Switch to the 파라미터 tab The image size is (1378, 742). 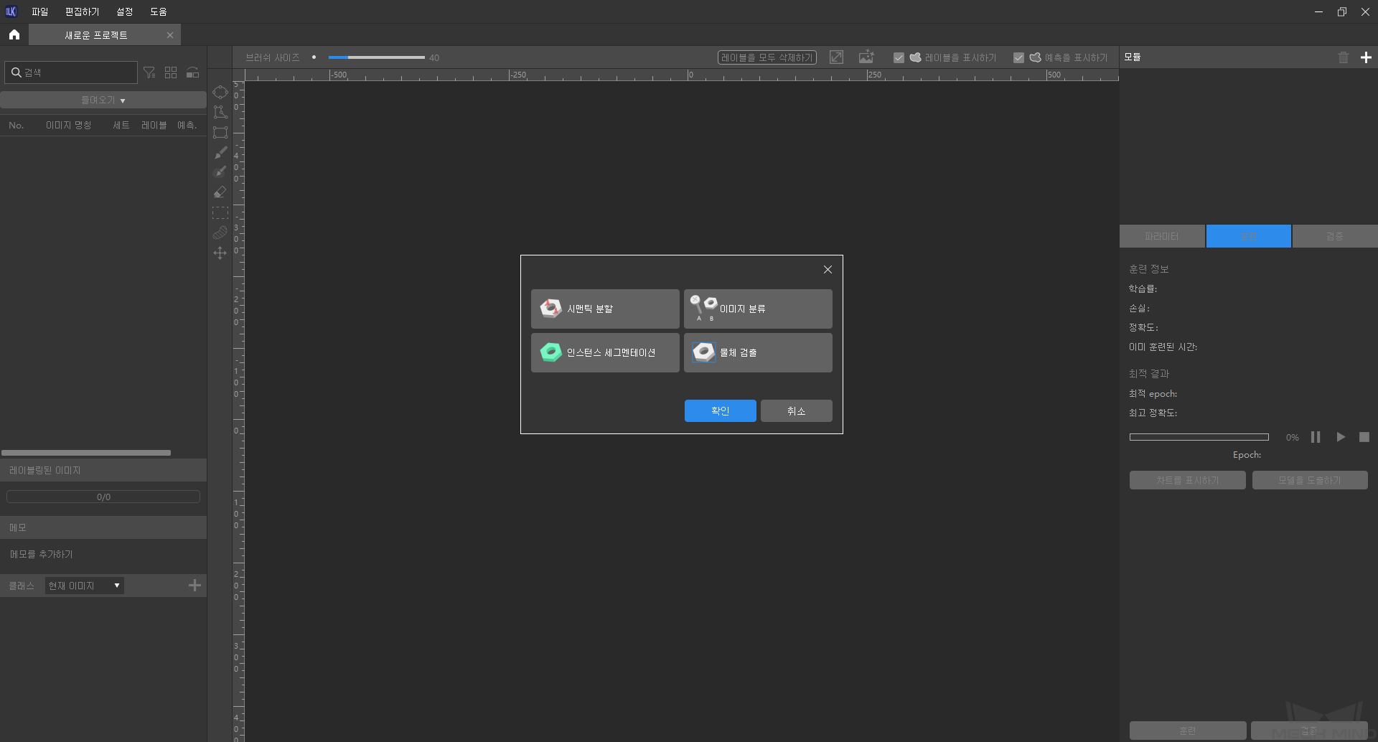click(x=1162, y=236)
